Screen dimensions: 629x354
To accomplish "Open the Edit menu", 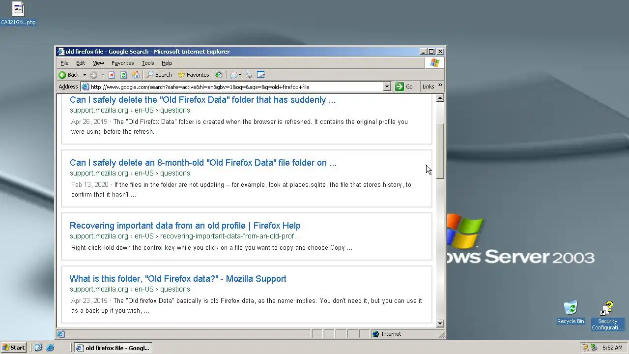I will [x=81, y=63].
